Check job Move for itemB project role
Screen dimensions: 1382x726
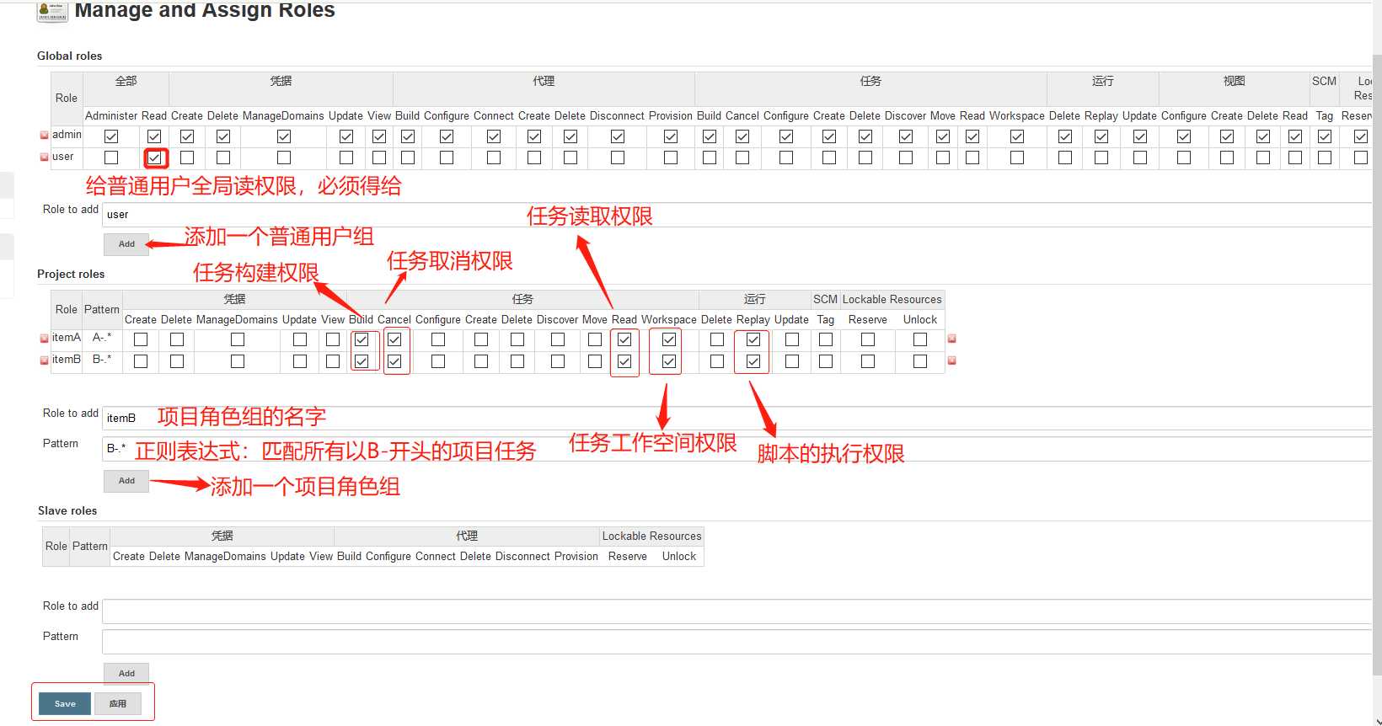[595, 361]
